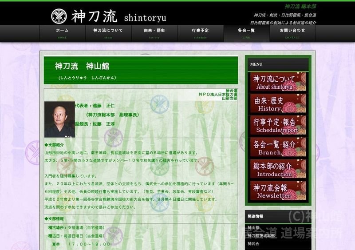Image resolution: width=355 pixels, height=250 pixels.
Task: Open the Newsletter sidebar banner
Action: click(x=278, y=190)
